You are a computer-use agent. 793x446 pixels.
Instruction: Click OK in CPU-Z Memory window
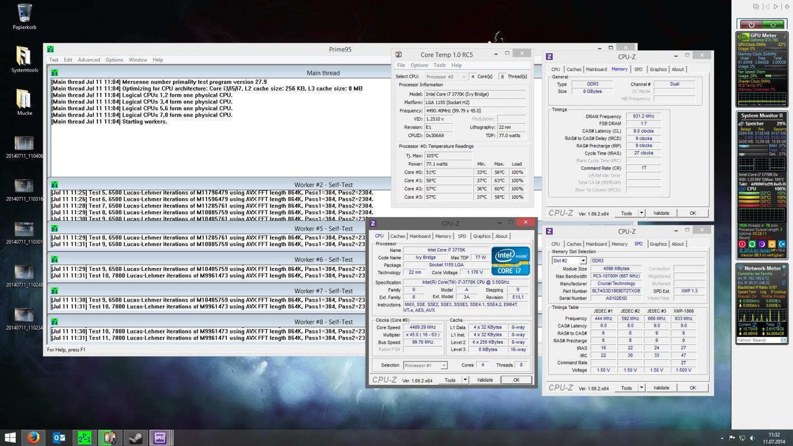point(693,213)
